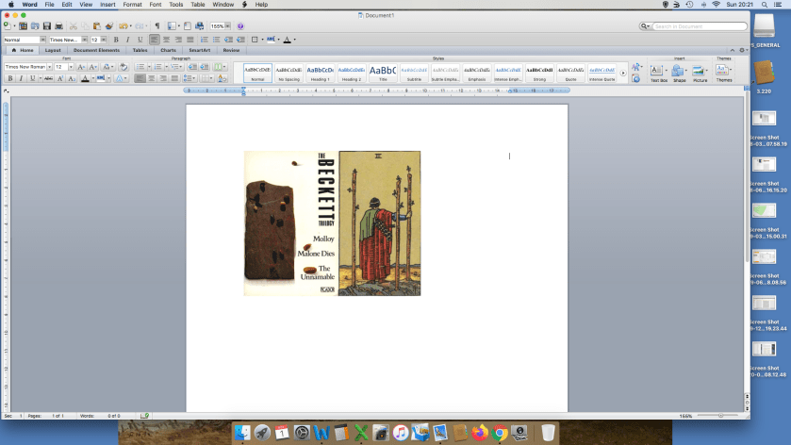Click the Print icon in the standard toolbar

pos(58,25)
